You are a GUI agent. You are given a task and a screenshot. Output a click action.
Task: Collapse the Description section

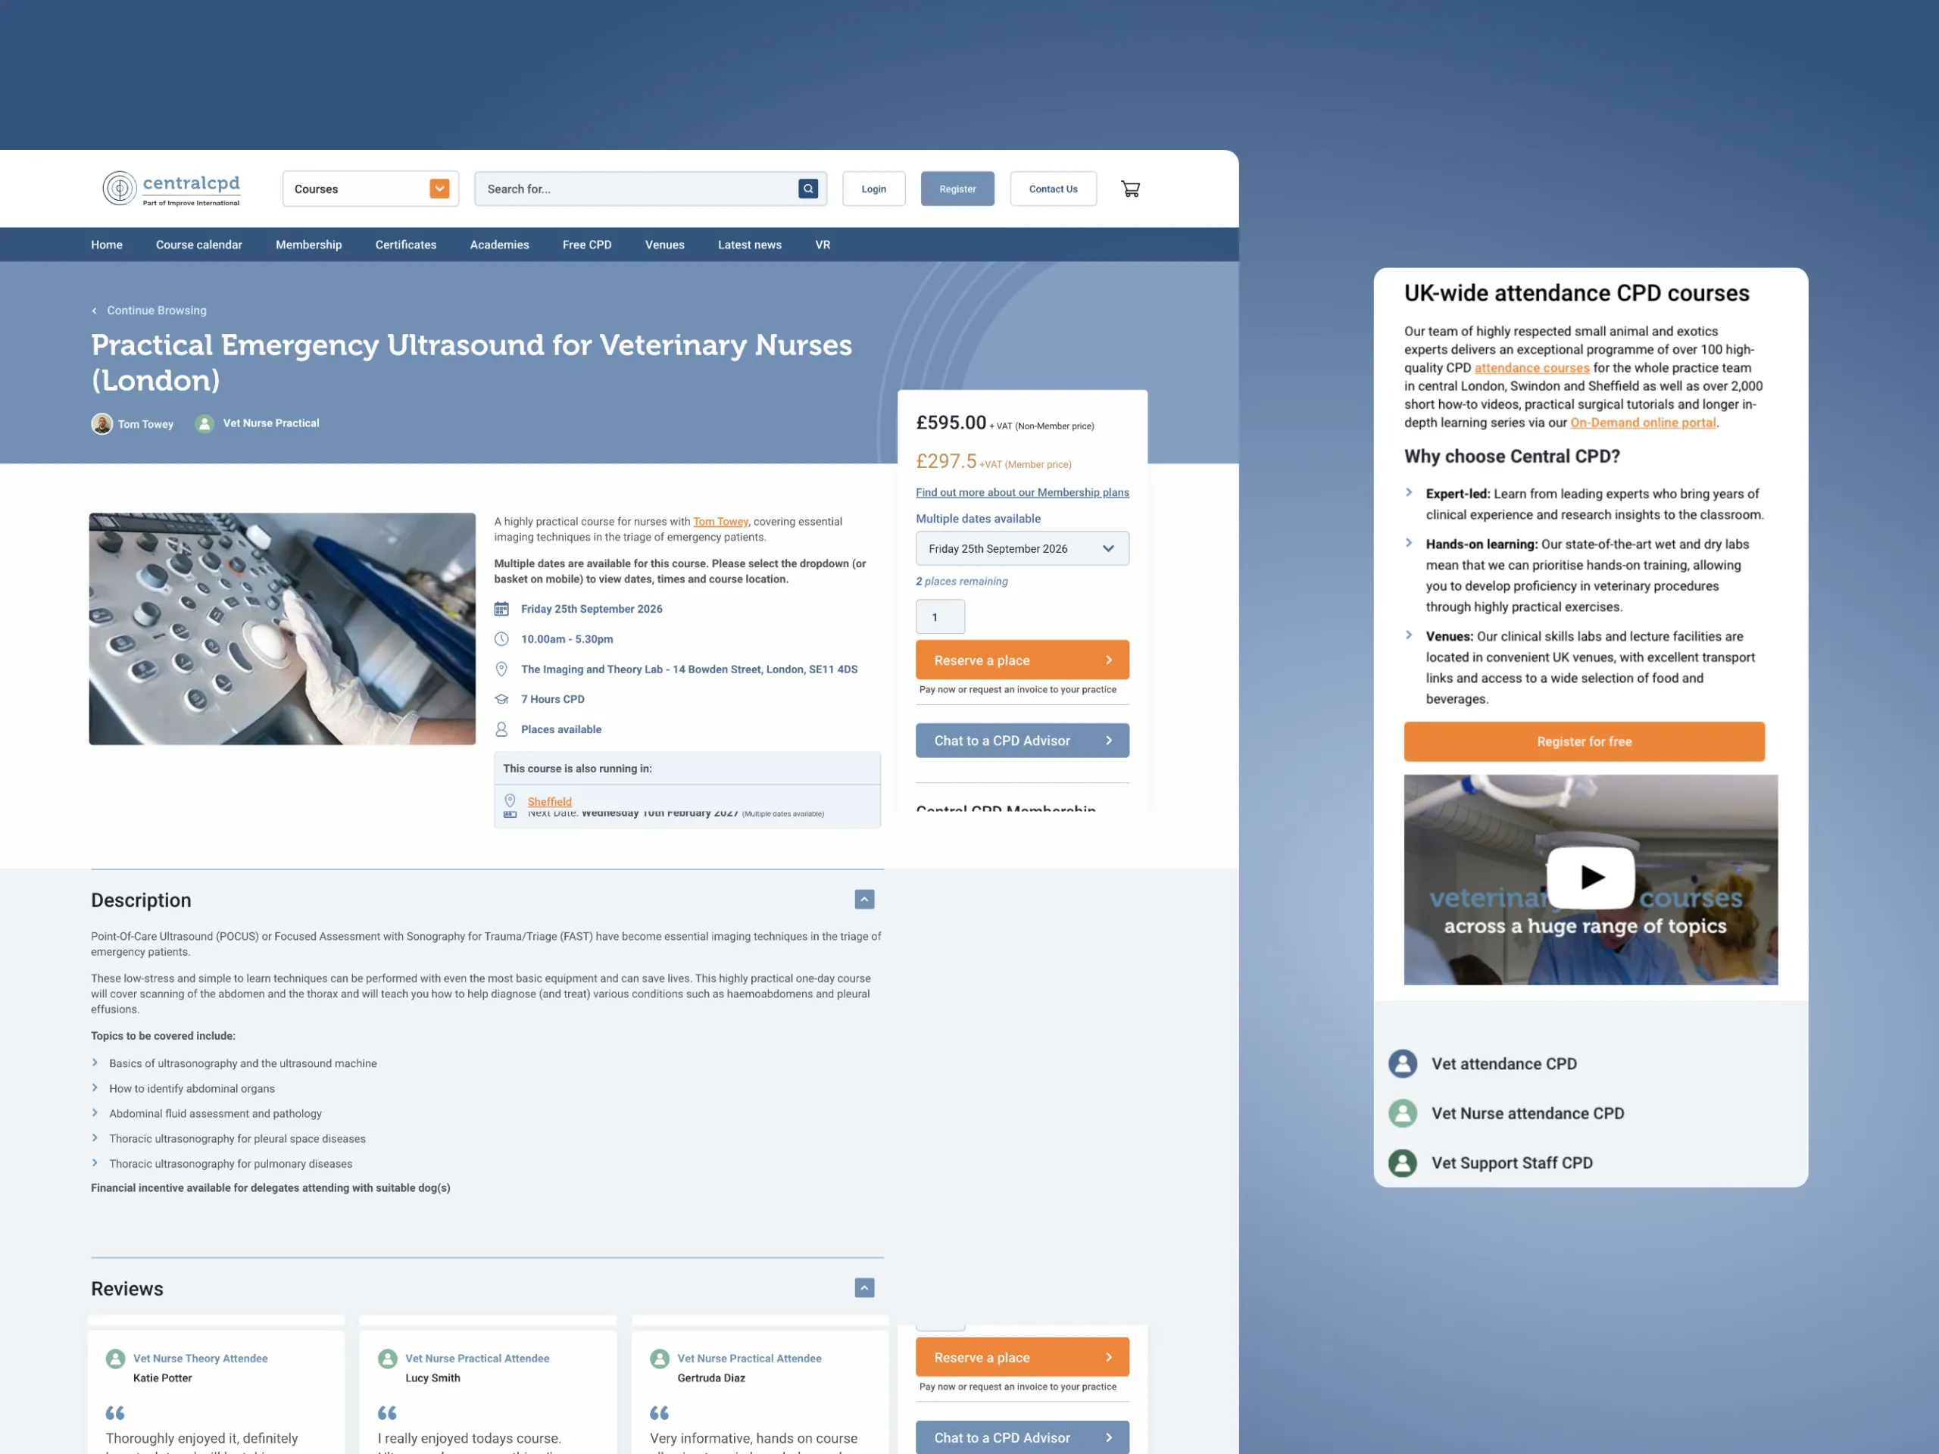tap(864, 899)
